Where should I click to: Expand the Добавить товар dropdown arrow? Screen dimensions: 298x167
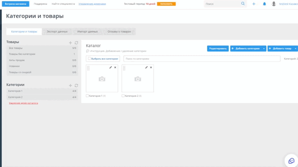click(295, 49)
